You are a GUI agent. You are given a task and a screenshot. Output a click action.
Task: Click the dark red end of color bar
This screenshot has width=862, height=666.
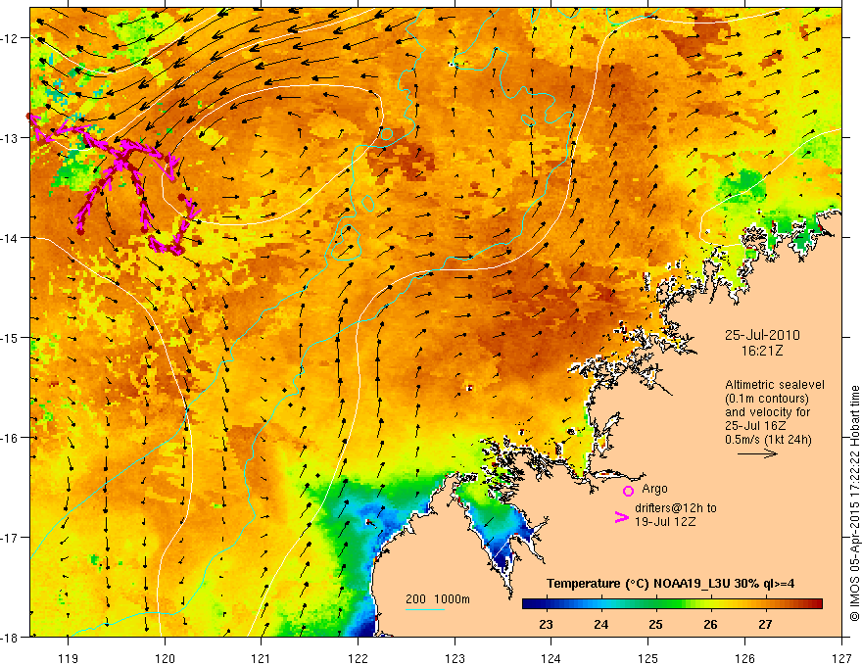[x=818, y=604]
